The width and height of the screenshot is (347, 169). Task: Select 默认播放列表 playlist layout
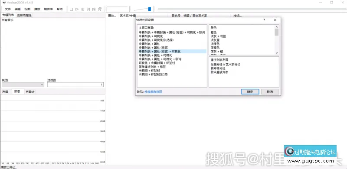(x=219, y=72)
